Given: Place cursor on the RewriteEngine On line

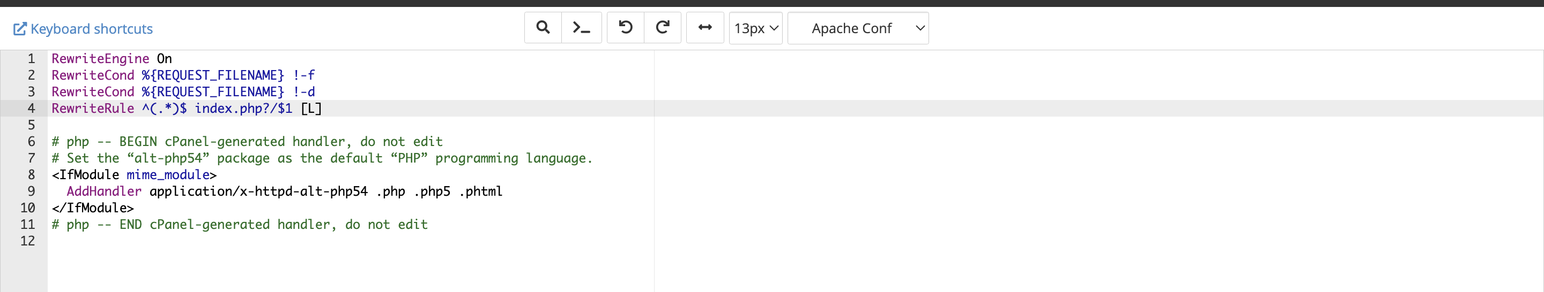Looking at the screenshot, I should point(112,59).
